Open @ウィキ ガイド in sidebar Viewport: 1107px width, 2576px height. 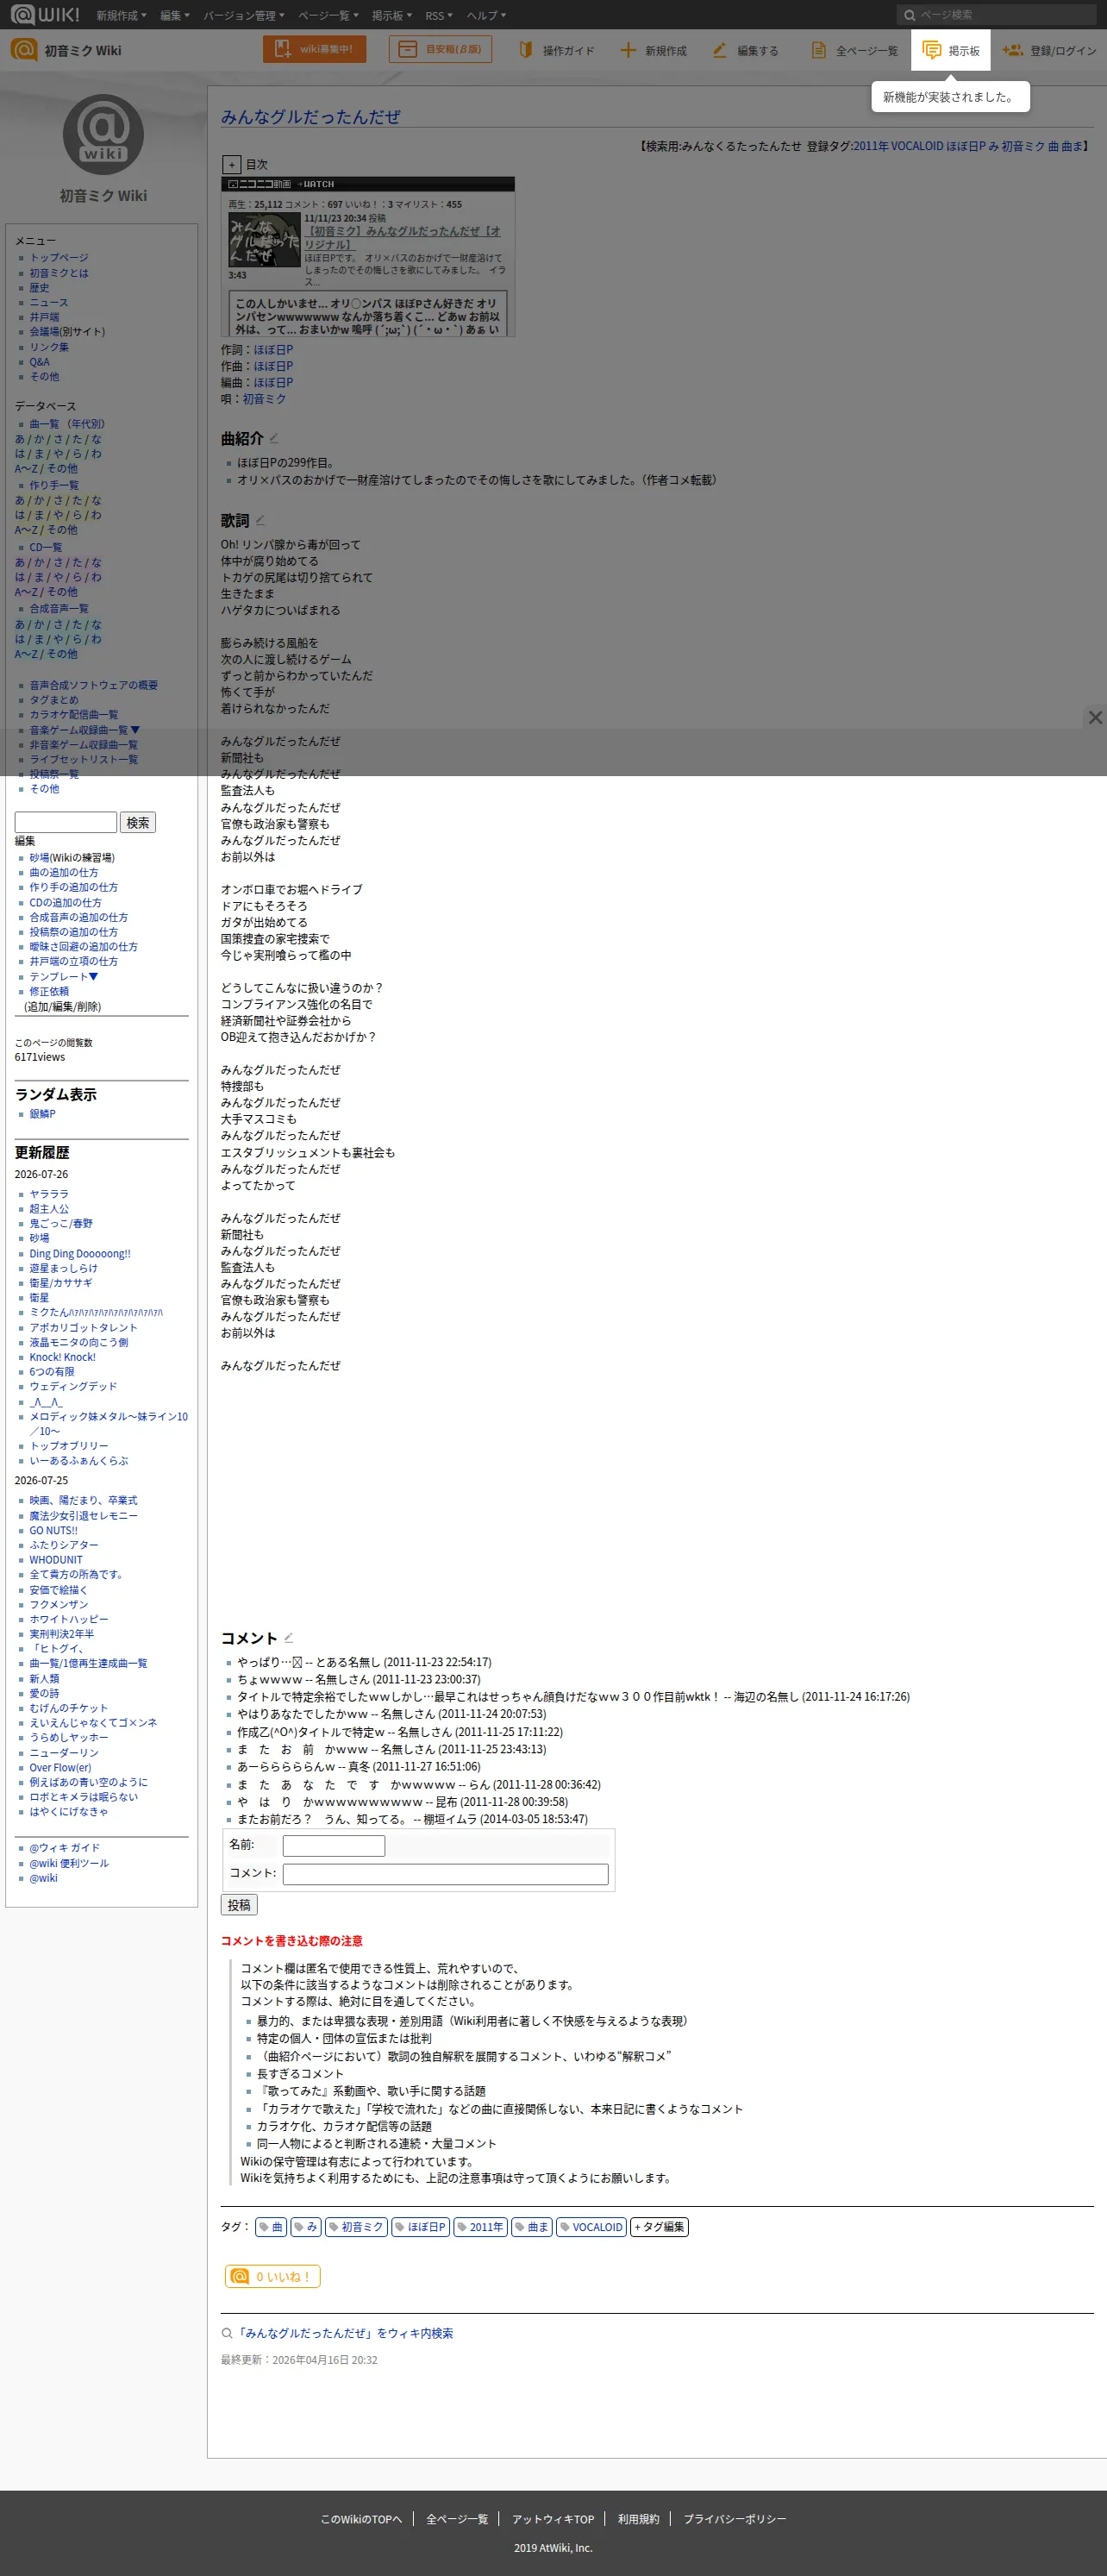(65, 1848)
